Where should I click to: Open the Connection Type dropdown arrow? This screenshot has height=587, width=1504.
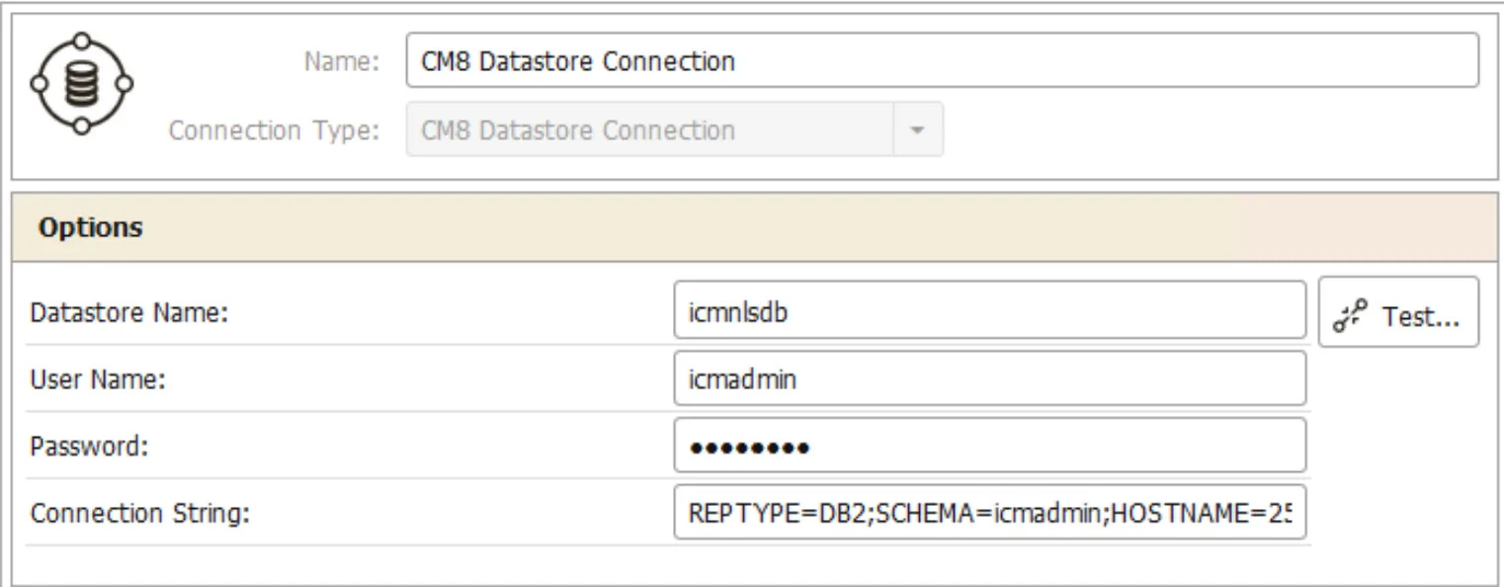point(917,129)
